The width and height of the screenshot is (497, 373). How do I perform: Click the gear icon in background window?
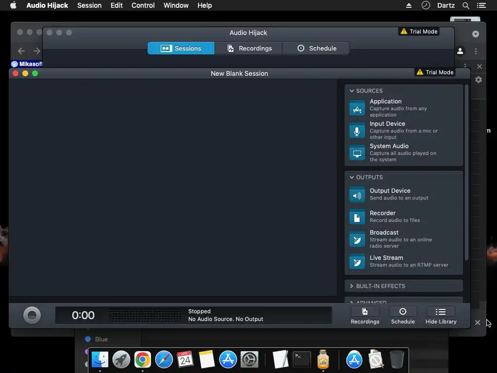479,80
